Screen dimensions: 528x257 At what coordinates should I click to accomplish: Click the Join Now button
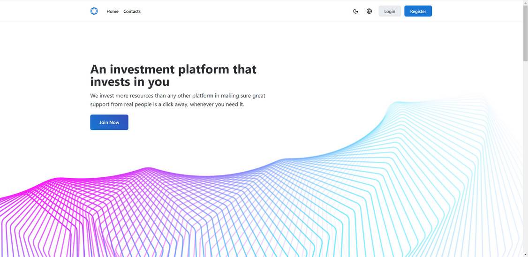(x=109, y=122)
